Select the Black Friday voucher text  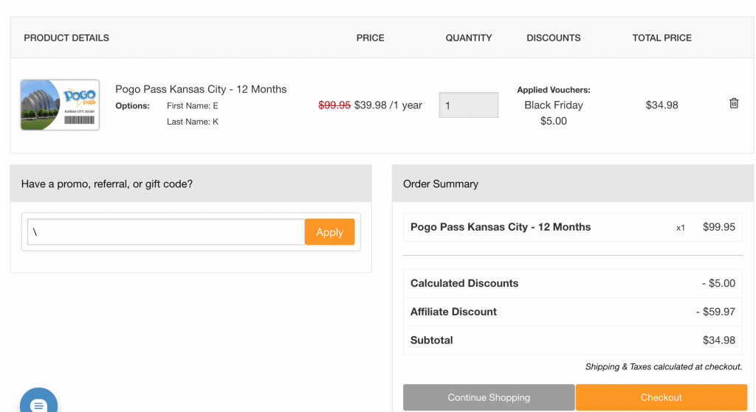[x=554, y=105]
